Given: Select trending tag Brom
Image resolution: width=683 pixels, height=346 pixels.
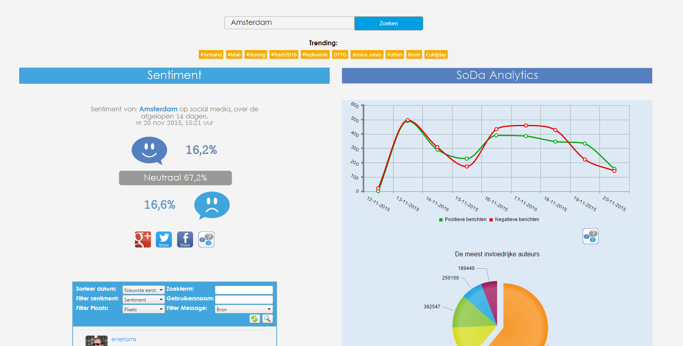Looking at the screenshot, I should 414,54.
